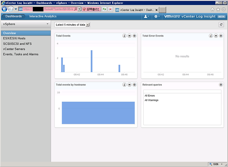Click arrow icon on Total events by hostname

[x=130, y=85]
